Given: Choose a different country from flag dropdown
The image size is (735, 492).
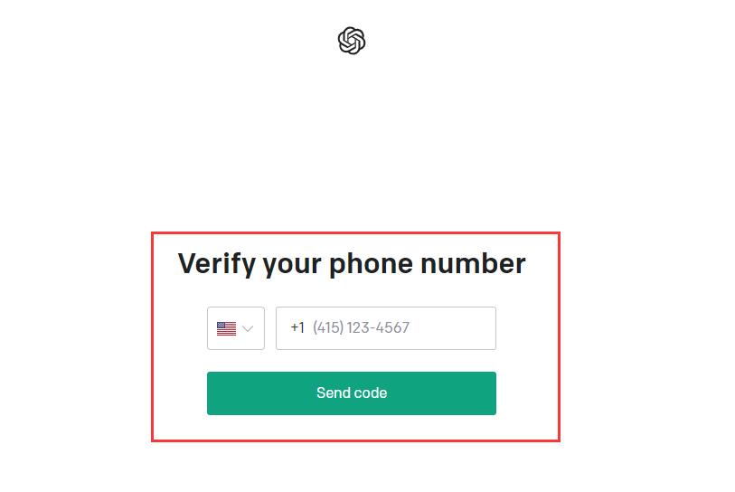Looking at the screenshot, I should (x=236, y=328).
